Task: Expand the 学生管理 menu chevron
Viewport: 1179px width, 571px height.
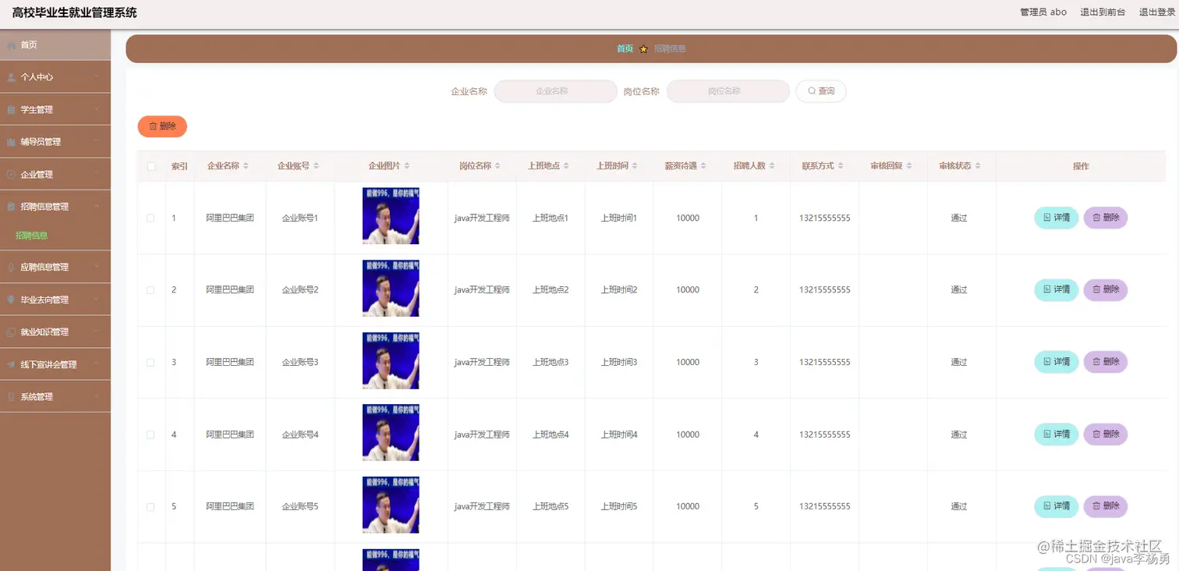Action: pos(96,110)
